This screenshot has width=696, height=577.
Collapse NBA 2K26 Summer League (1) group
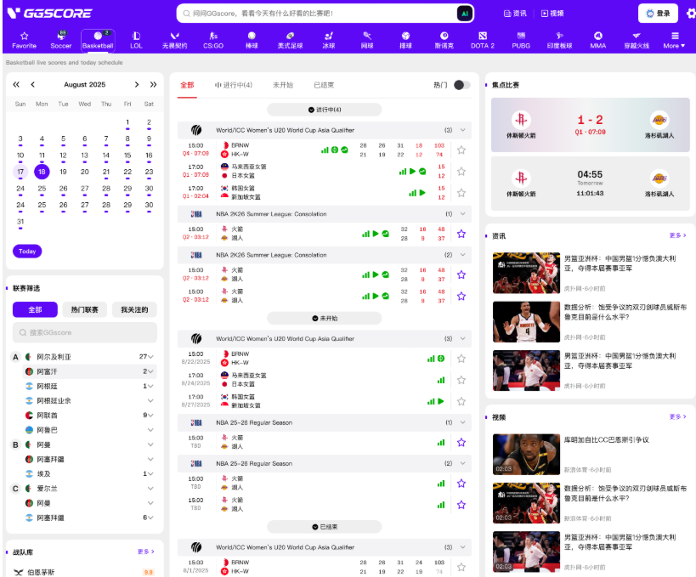coord(462,214)
